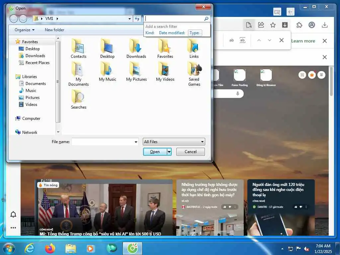340x255 pixels.
Task: Toggle match case 'ab' option in find bar
Action: (x=231, y=40)
